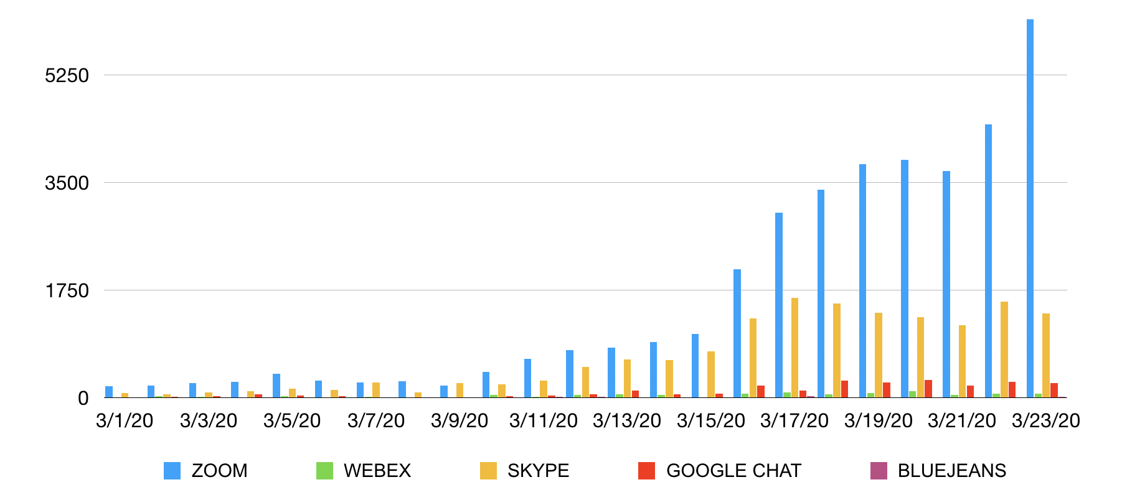This screenshot has height=500, width=1122.
Task: Click the purple BLUEJEANS legend swatch
Action: (879, 471)
